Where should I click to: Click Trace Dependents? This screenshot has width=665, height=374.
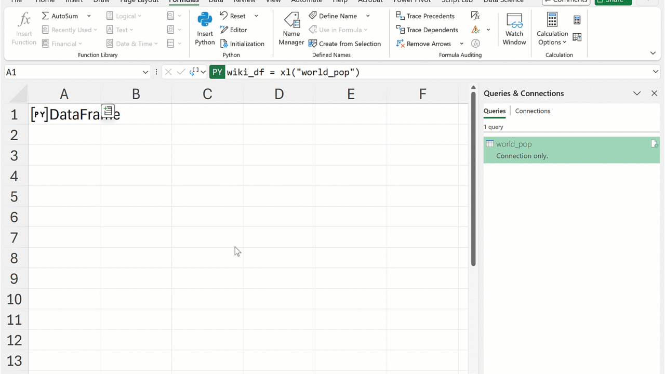[x=427, y=30]
